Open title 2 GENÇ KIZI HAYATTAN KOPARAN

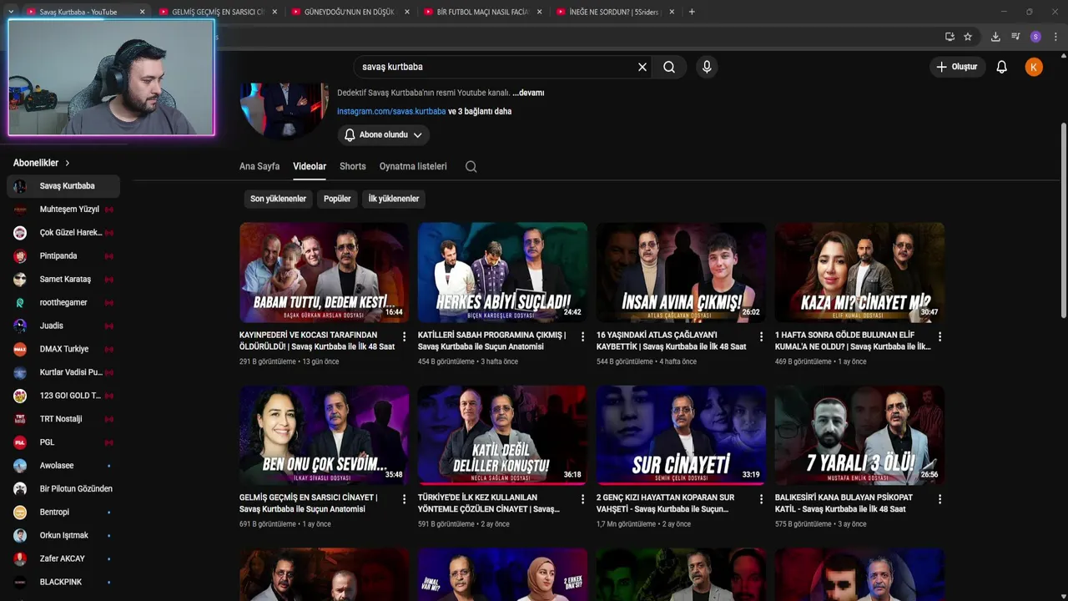pos(666,503)
